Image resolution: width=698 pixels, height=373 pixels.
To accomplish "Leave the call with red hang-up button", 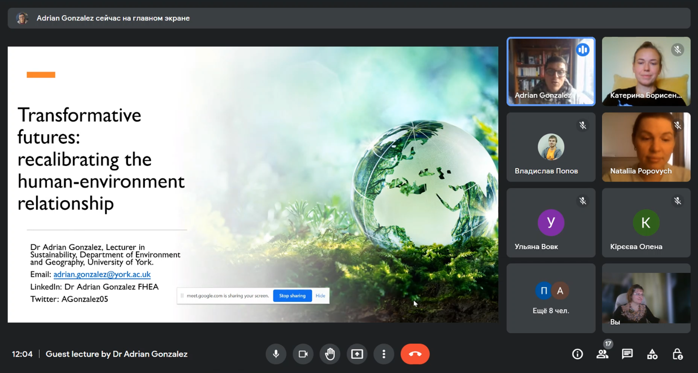I will pyautogui.click(x=415, y=354).
